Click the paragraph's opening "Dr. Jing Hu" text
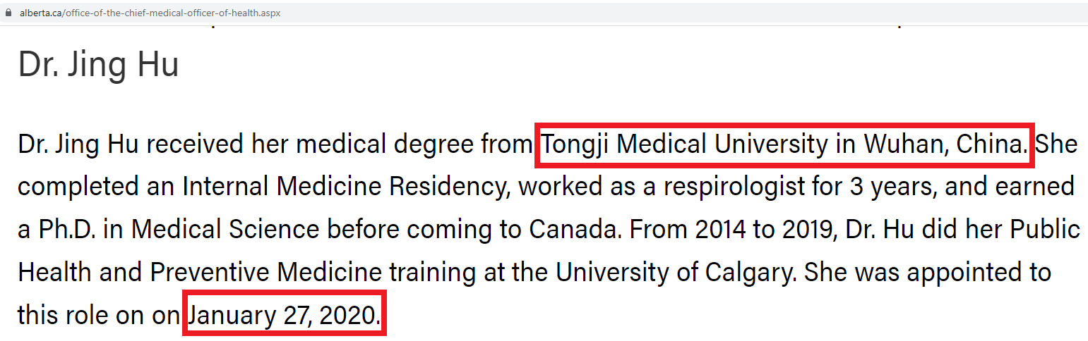Screen dimensions: 1088x341 pos(78,145)
